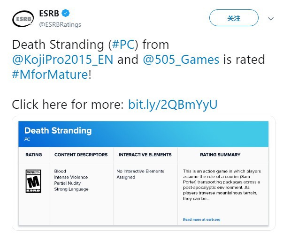283x233 pixels.
Task: Click the rating summary paragraph text
Action: (x=222, y=185)
